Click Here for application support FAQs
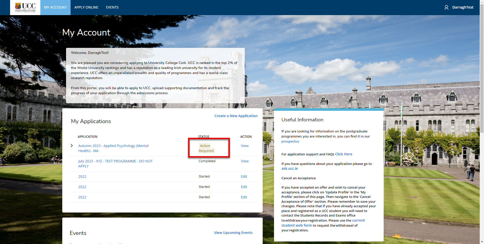 tap(343, 154)
